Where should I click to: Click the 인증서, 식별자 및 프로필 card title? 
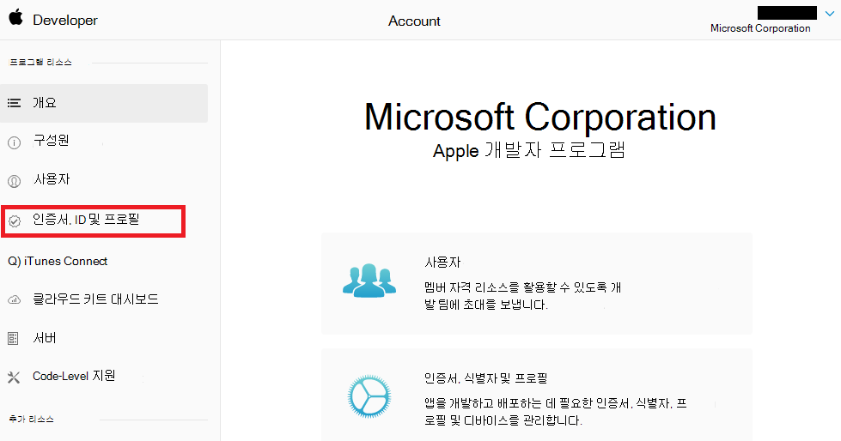[485, 378]
